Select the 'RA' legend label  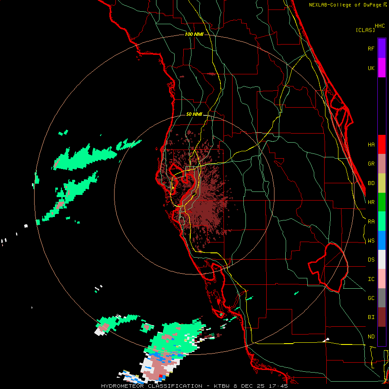click(x=371, y=222)
